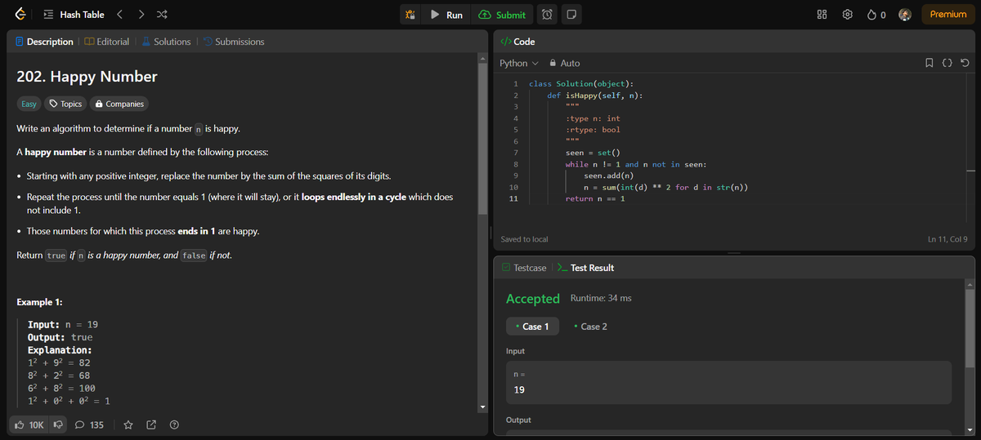This screenshot has width=981, height=440.
Task: Click the 'seen = set()' code line
Action: [x=594, y=153]
